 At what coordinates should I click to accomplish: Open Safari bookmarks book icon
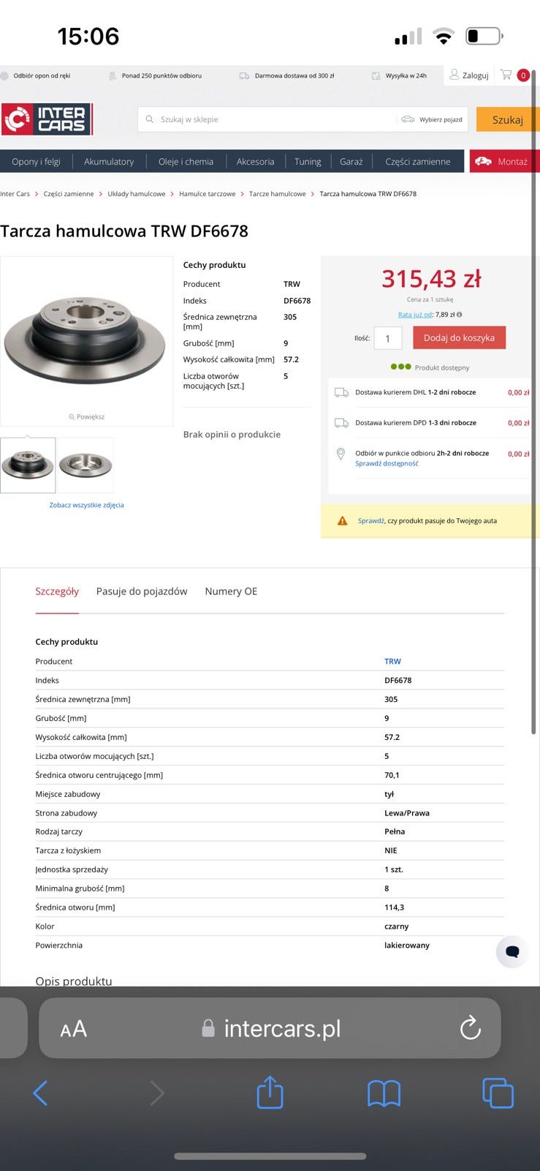pyautogui.click(x=384, y=1093)
